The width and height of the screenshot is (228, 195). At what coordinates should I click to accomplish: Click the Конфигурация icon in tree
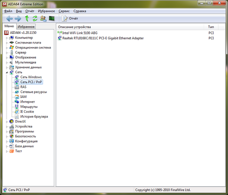click(12, 141)
